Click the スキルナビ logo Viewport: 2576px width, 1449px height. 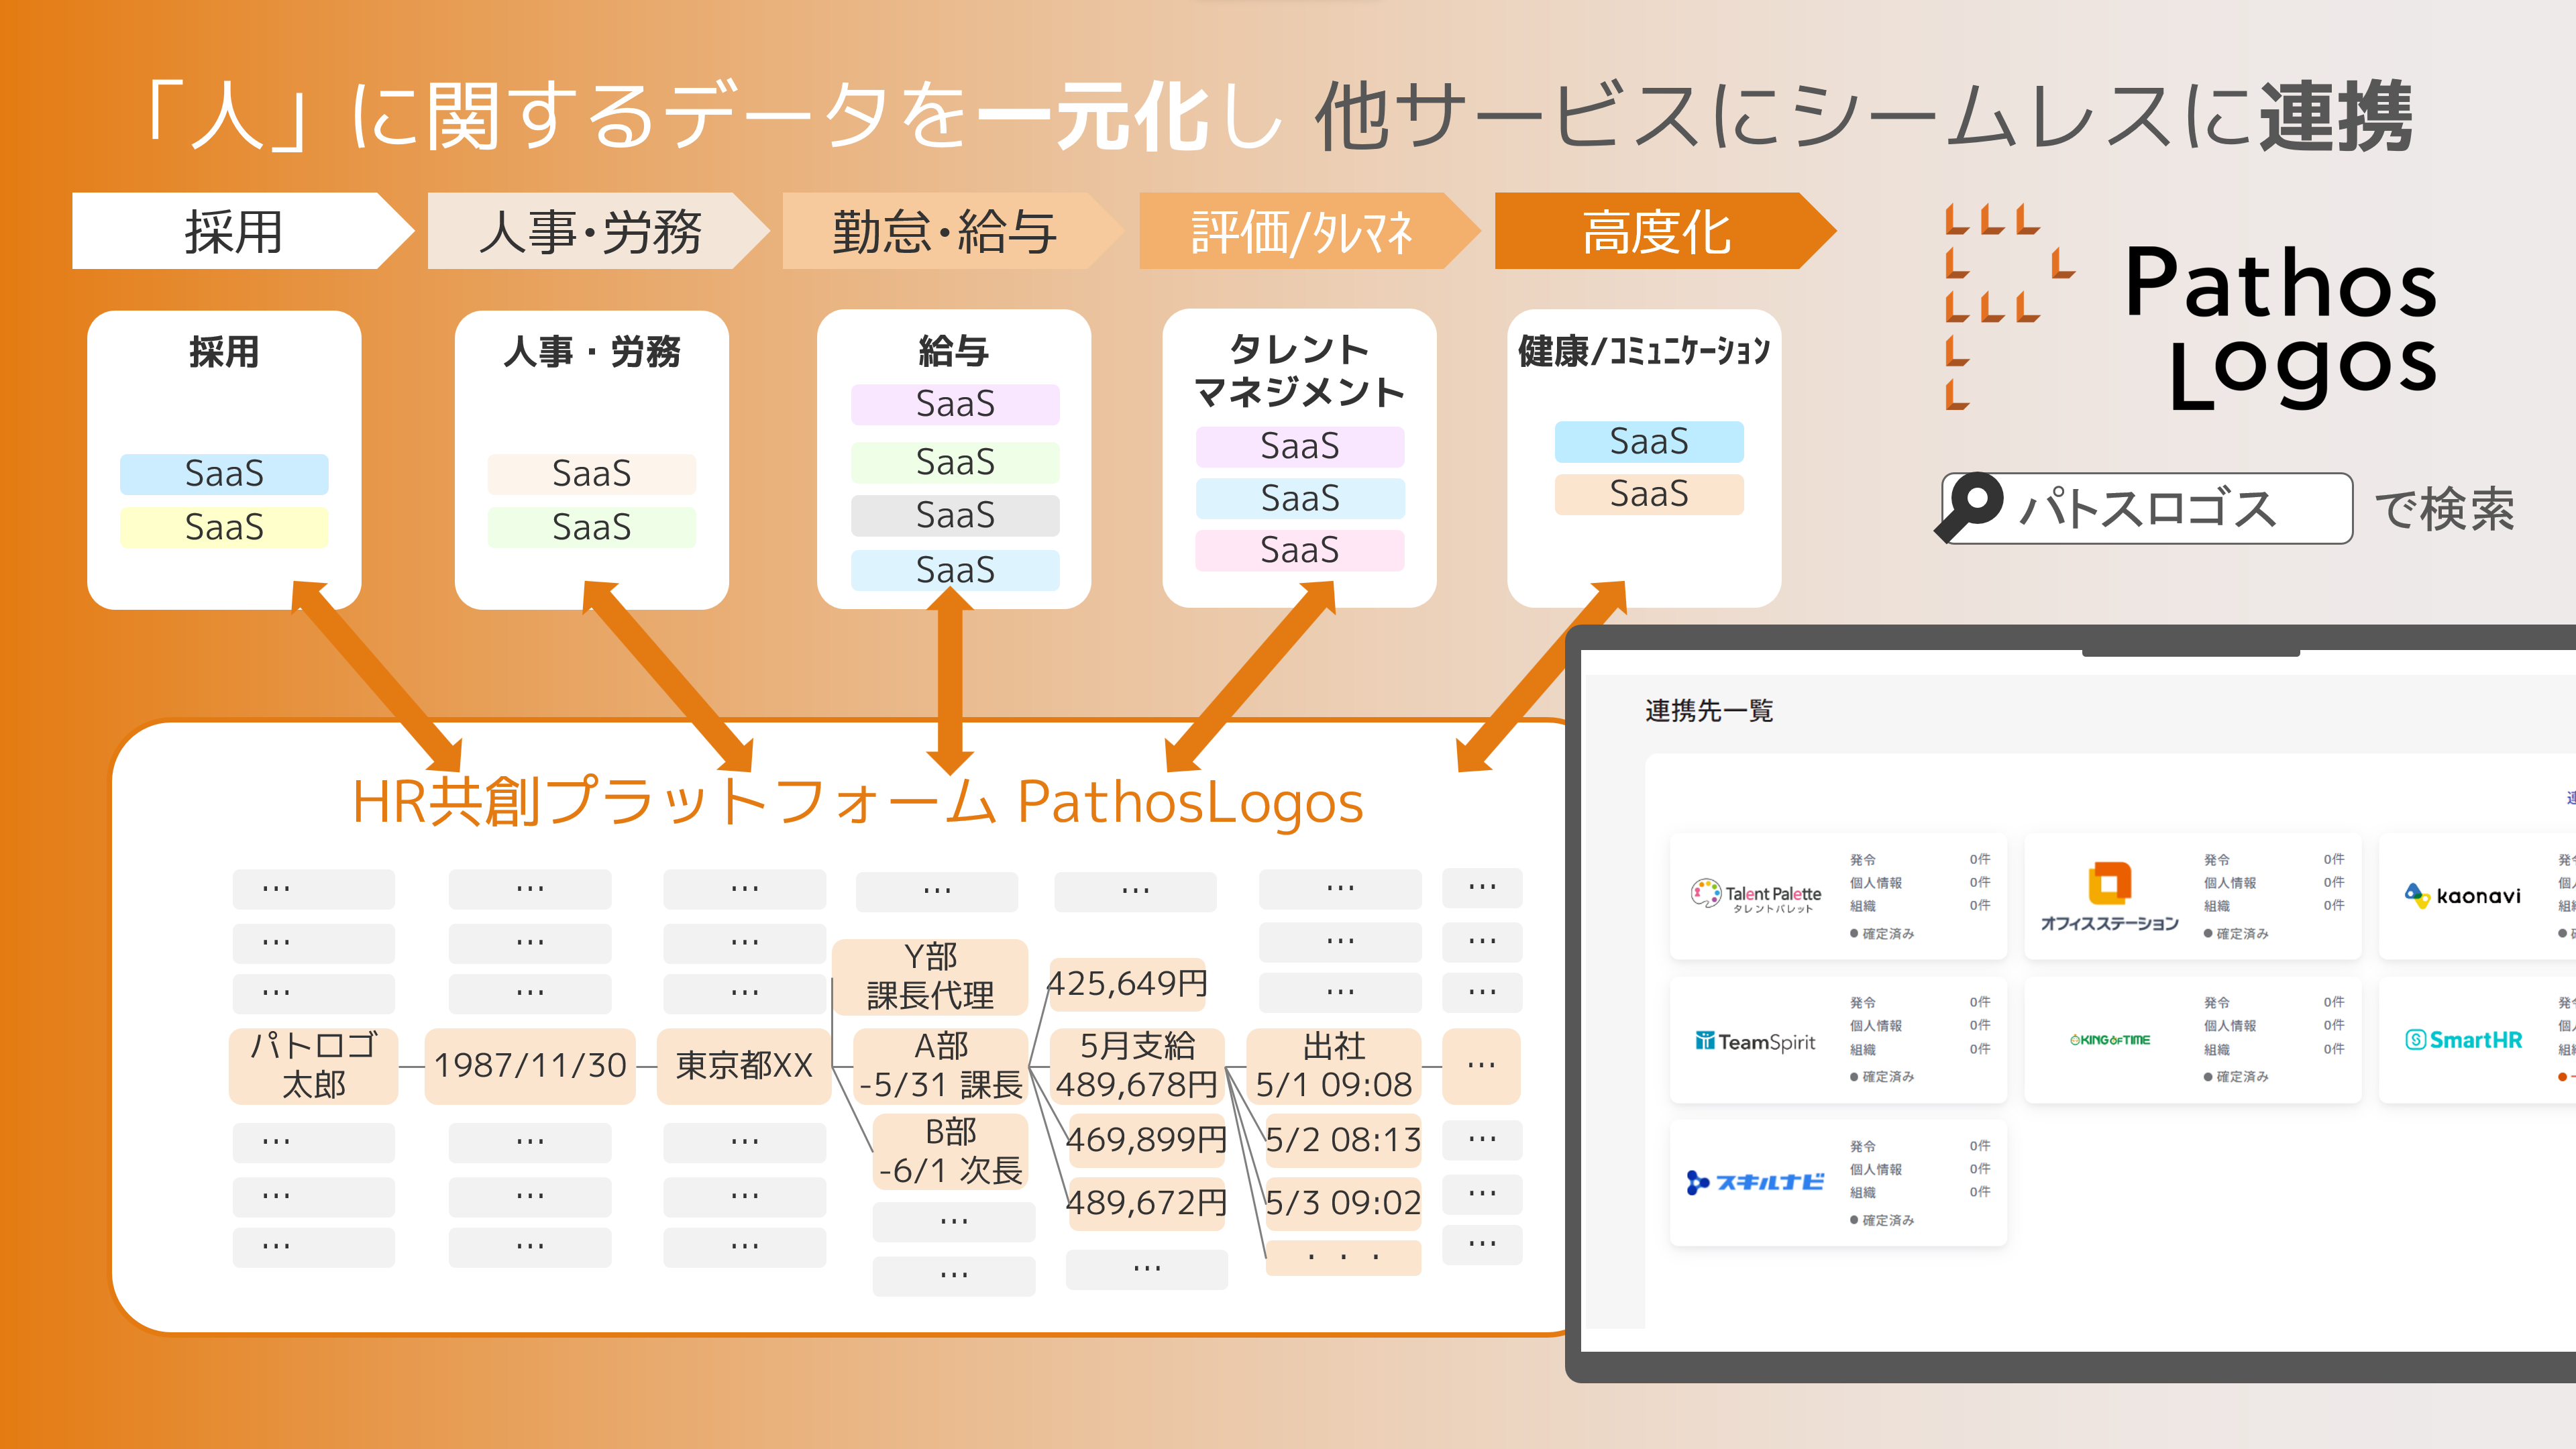(x=1755, y=1183)
